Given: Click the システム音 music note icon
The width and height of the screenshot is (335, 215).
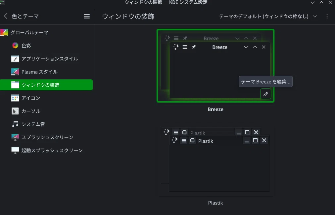Looking at the screenshot, I should 15,124.
